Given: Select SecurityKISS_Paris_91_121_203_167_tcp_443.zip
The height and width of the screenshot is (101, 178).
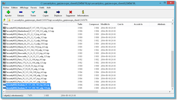Looking at the screenshot, I should (26, 78).
